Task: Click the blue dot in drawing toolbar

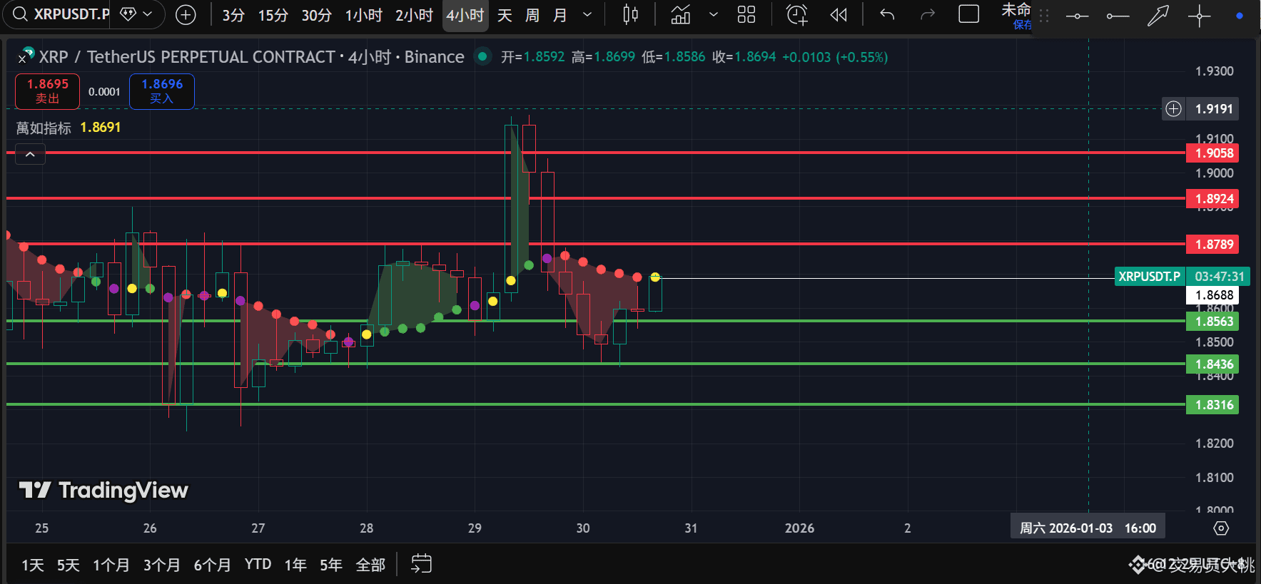Action: click(x=1240, y=16)
